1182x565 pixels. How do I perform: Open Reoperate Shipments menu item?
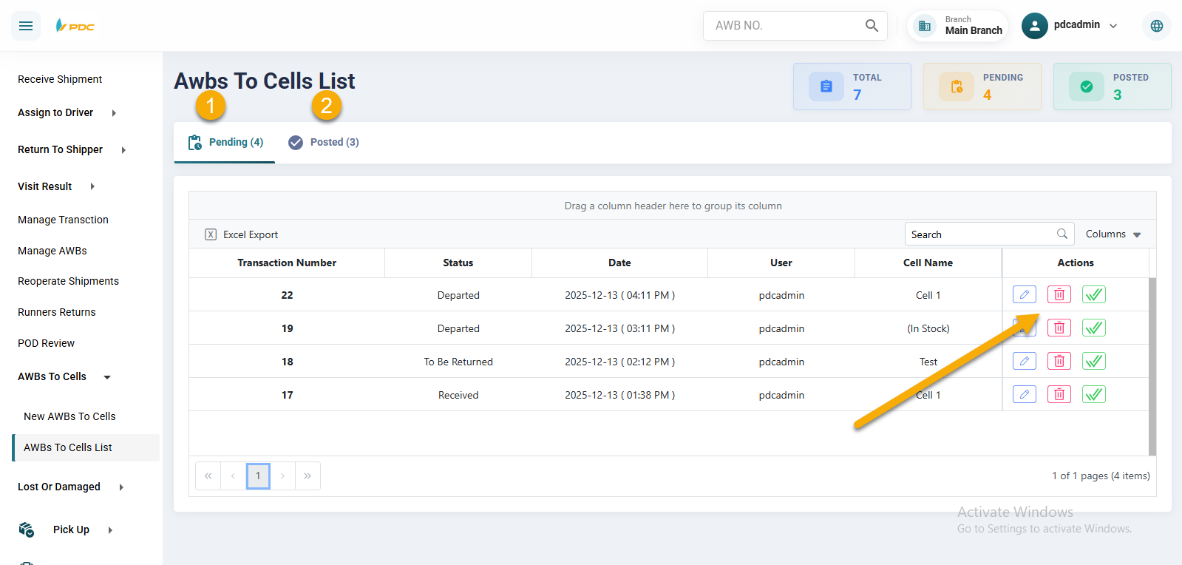pos(68,281)
